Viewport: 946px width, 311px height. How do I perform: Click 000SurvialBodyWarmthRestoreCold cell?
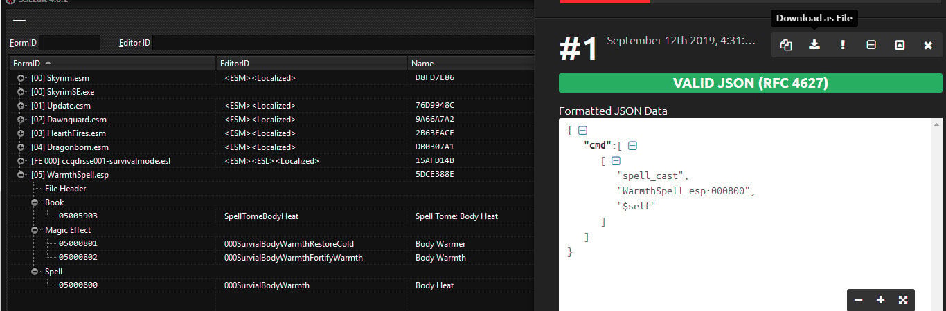point(289,244)
